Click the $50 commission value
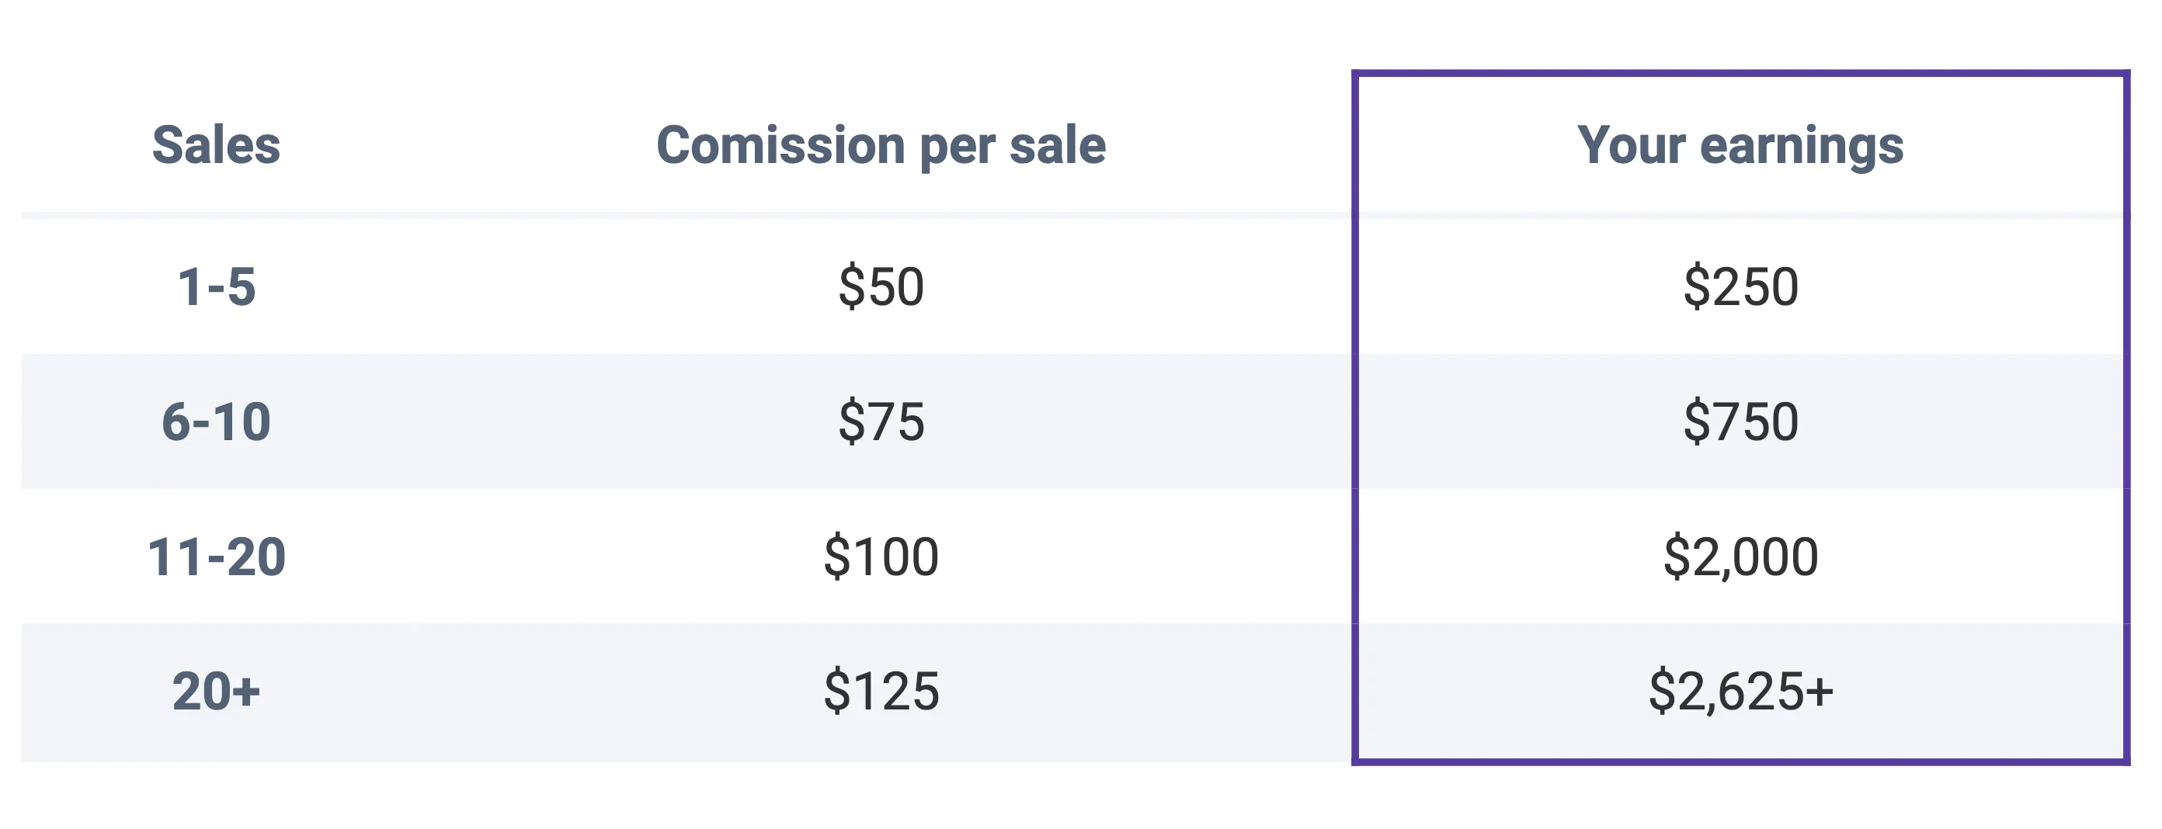This screenshot has width=2162, height=829. (881, 286)
